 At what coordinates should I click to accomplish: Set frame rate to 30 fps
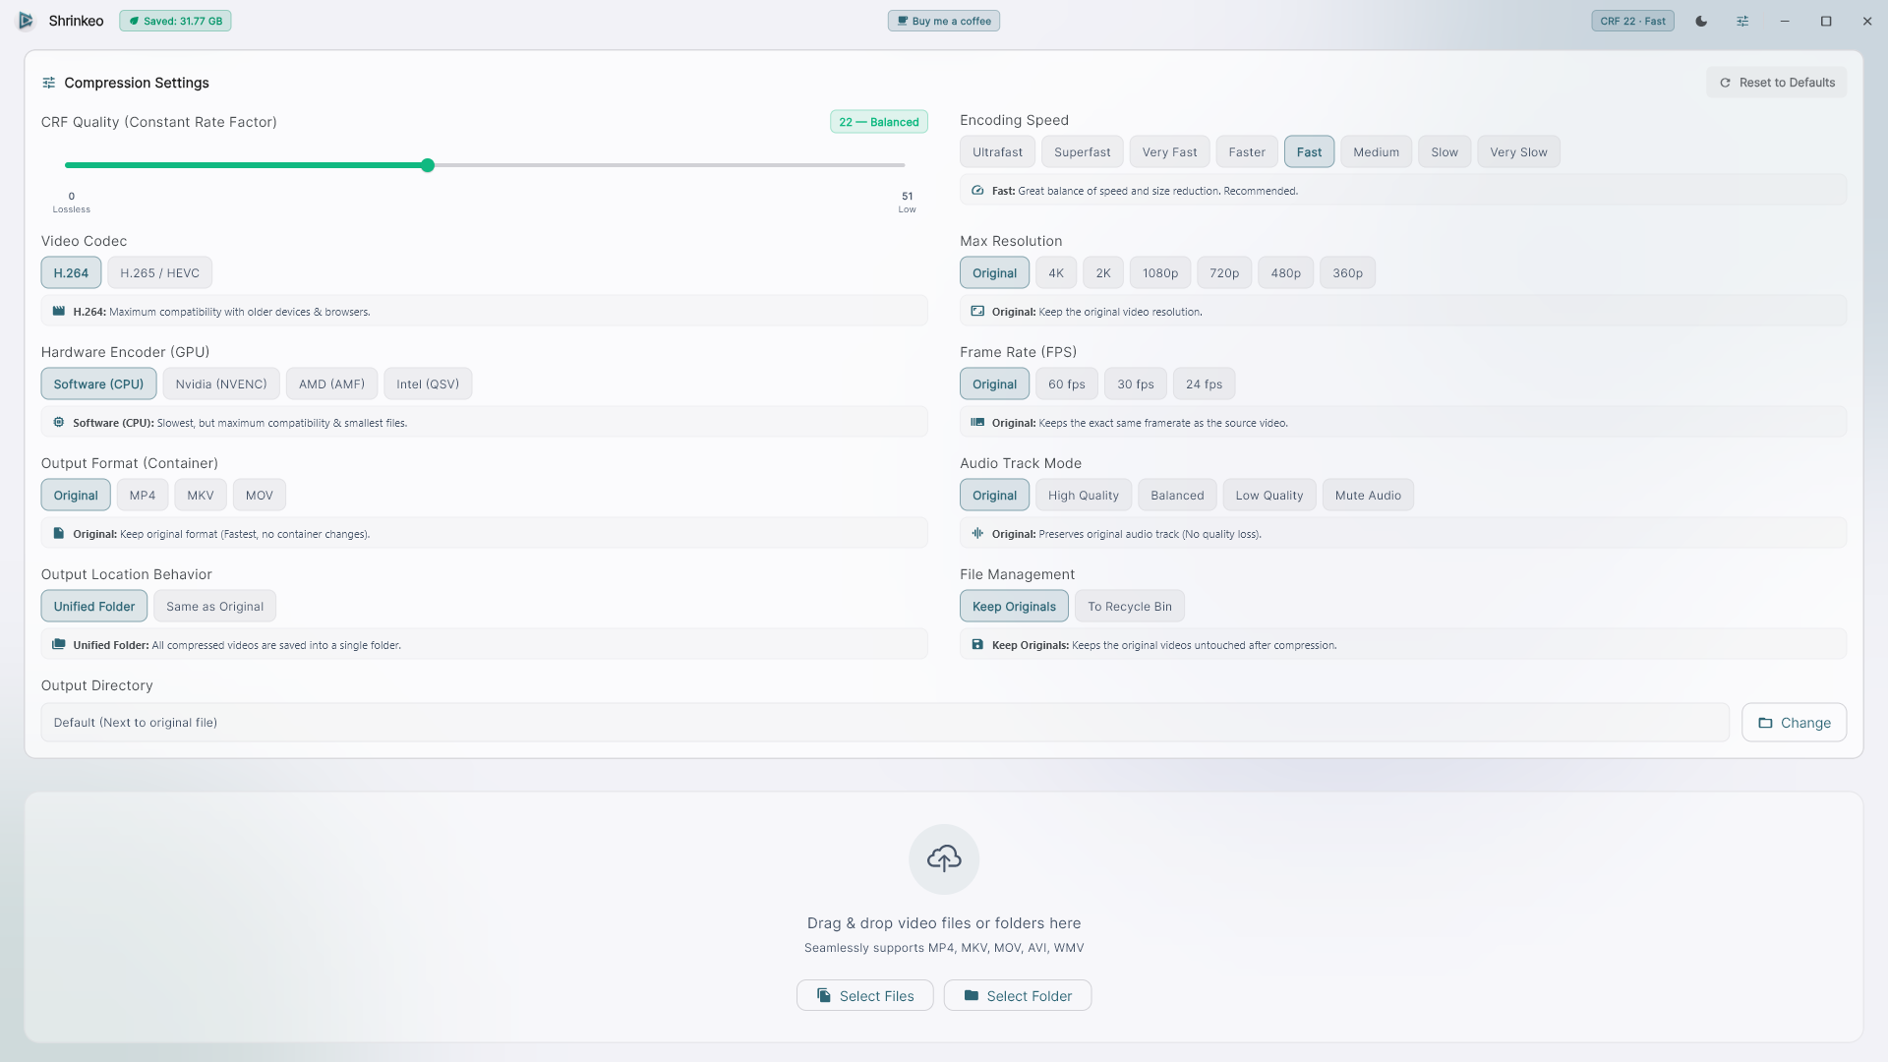point(1136,384)
